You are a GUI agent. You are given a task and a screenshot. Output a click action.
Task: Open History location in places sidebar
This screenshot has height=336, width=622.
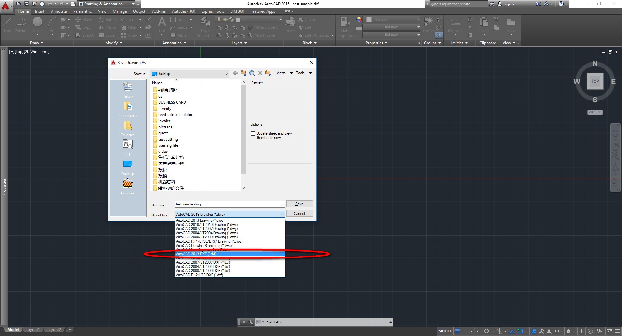128,90
